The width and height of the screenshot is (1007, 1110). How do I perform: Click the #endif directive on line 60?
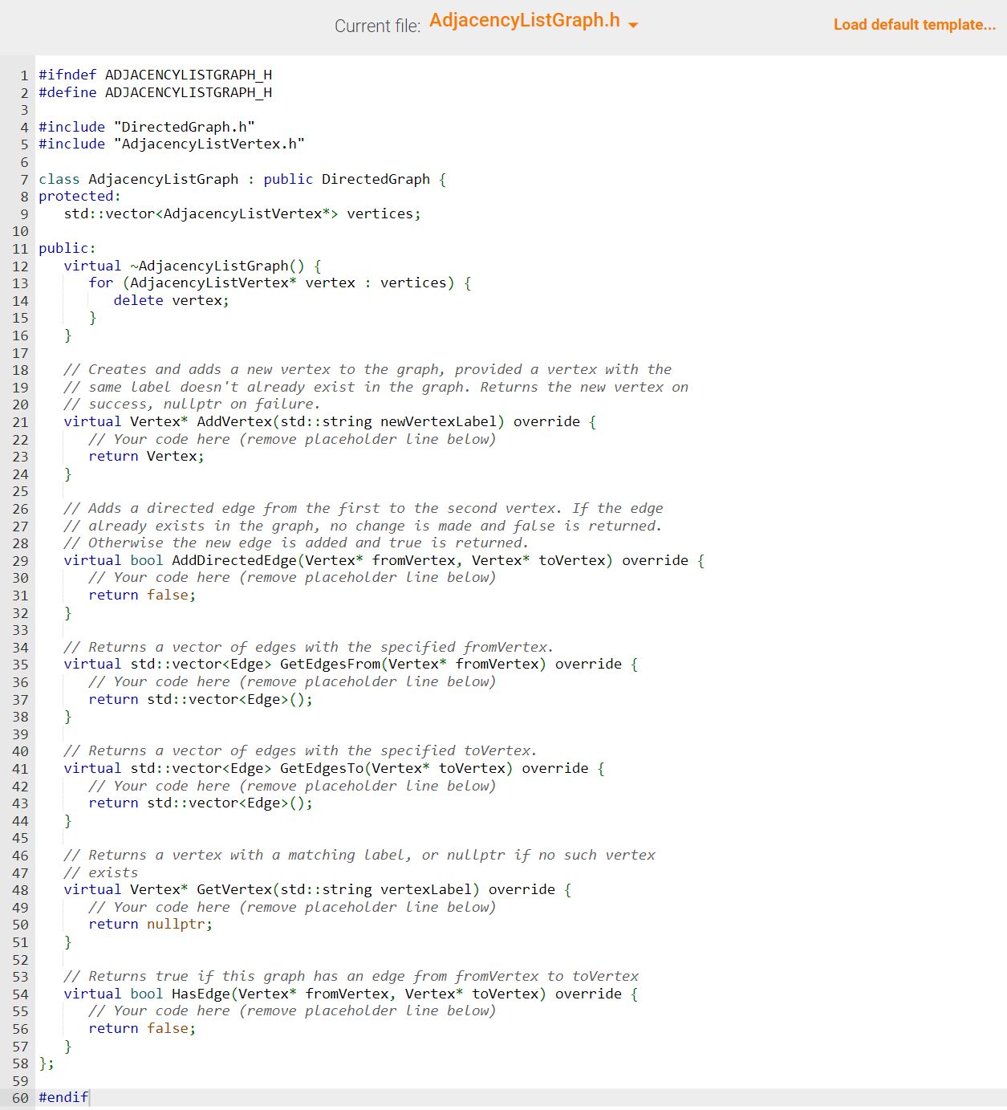tap(63, 1096)
